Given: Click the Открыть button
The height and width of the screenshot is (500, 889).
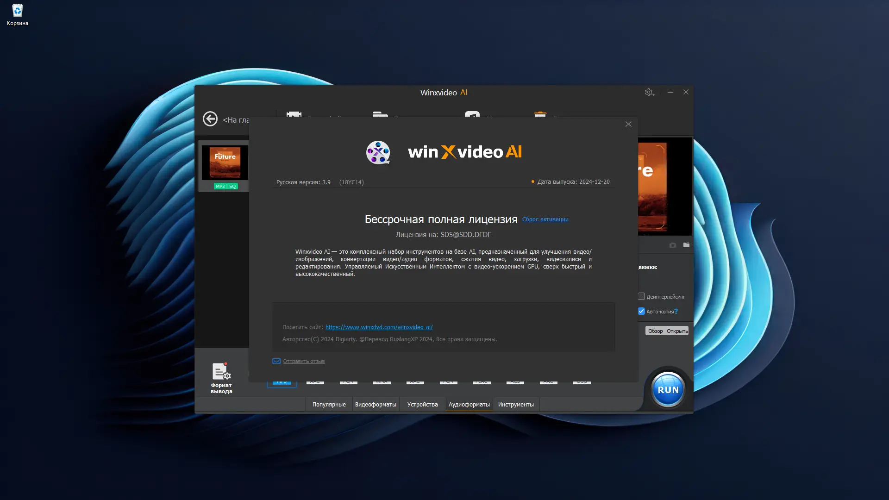Looking at the screenshot, I should (677, 331).
